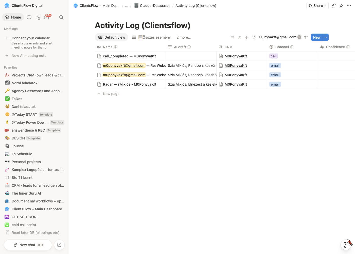Open the Claude-Databases breadcrumb
This screenshot has height=254, width=355.
coord(152,6)
